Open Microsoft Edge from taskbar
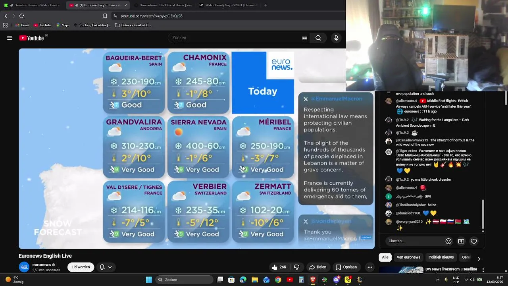The image size is (508, 286). click(243, 280)
